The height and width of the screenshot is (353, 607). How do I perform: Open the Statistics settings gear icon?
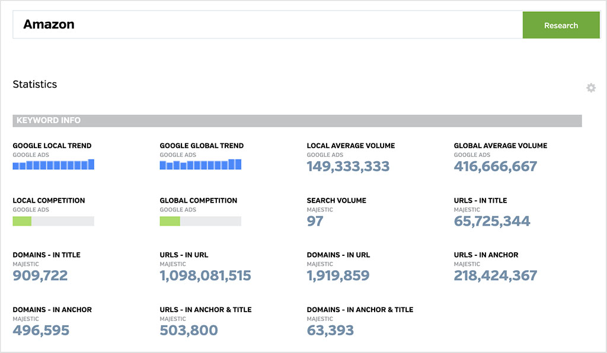590,87
